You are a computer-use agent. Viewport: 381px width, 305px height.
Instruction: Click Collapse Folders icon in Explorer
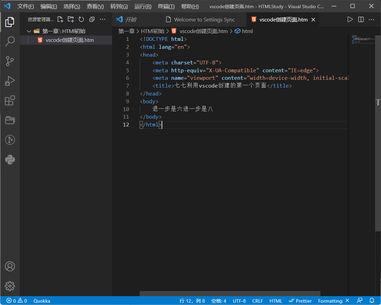(x=92, y=19)
